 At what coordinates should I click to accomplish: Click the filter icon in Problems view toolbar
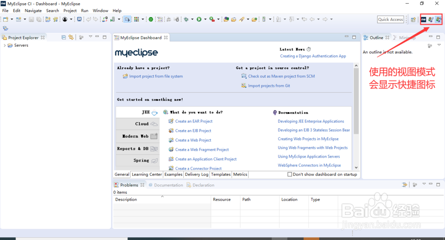(405, 185)
